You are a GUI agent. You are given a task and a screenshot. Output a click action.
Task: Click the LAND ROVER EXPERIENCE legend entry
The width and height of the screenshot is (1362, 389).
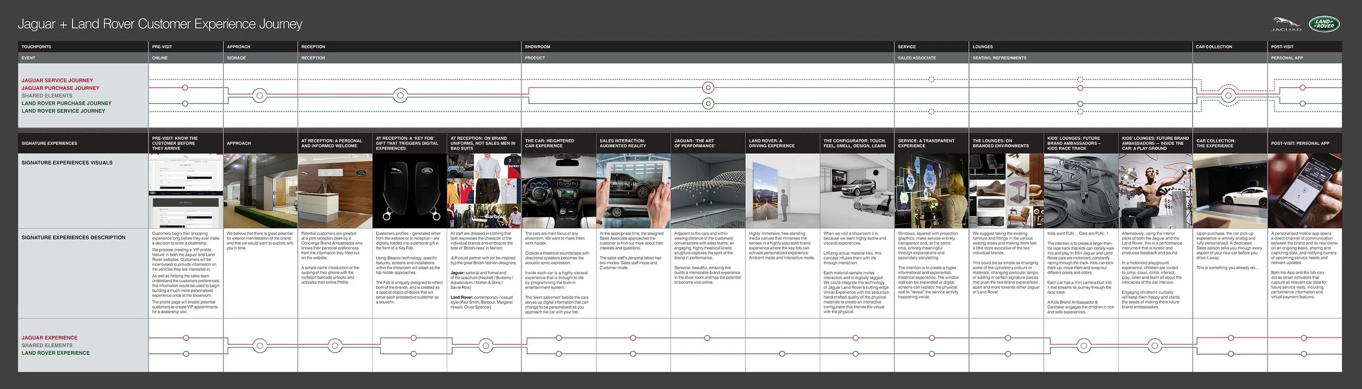tap(56, 353)
